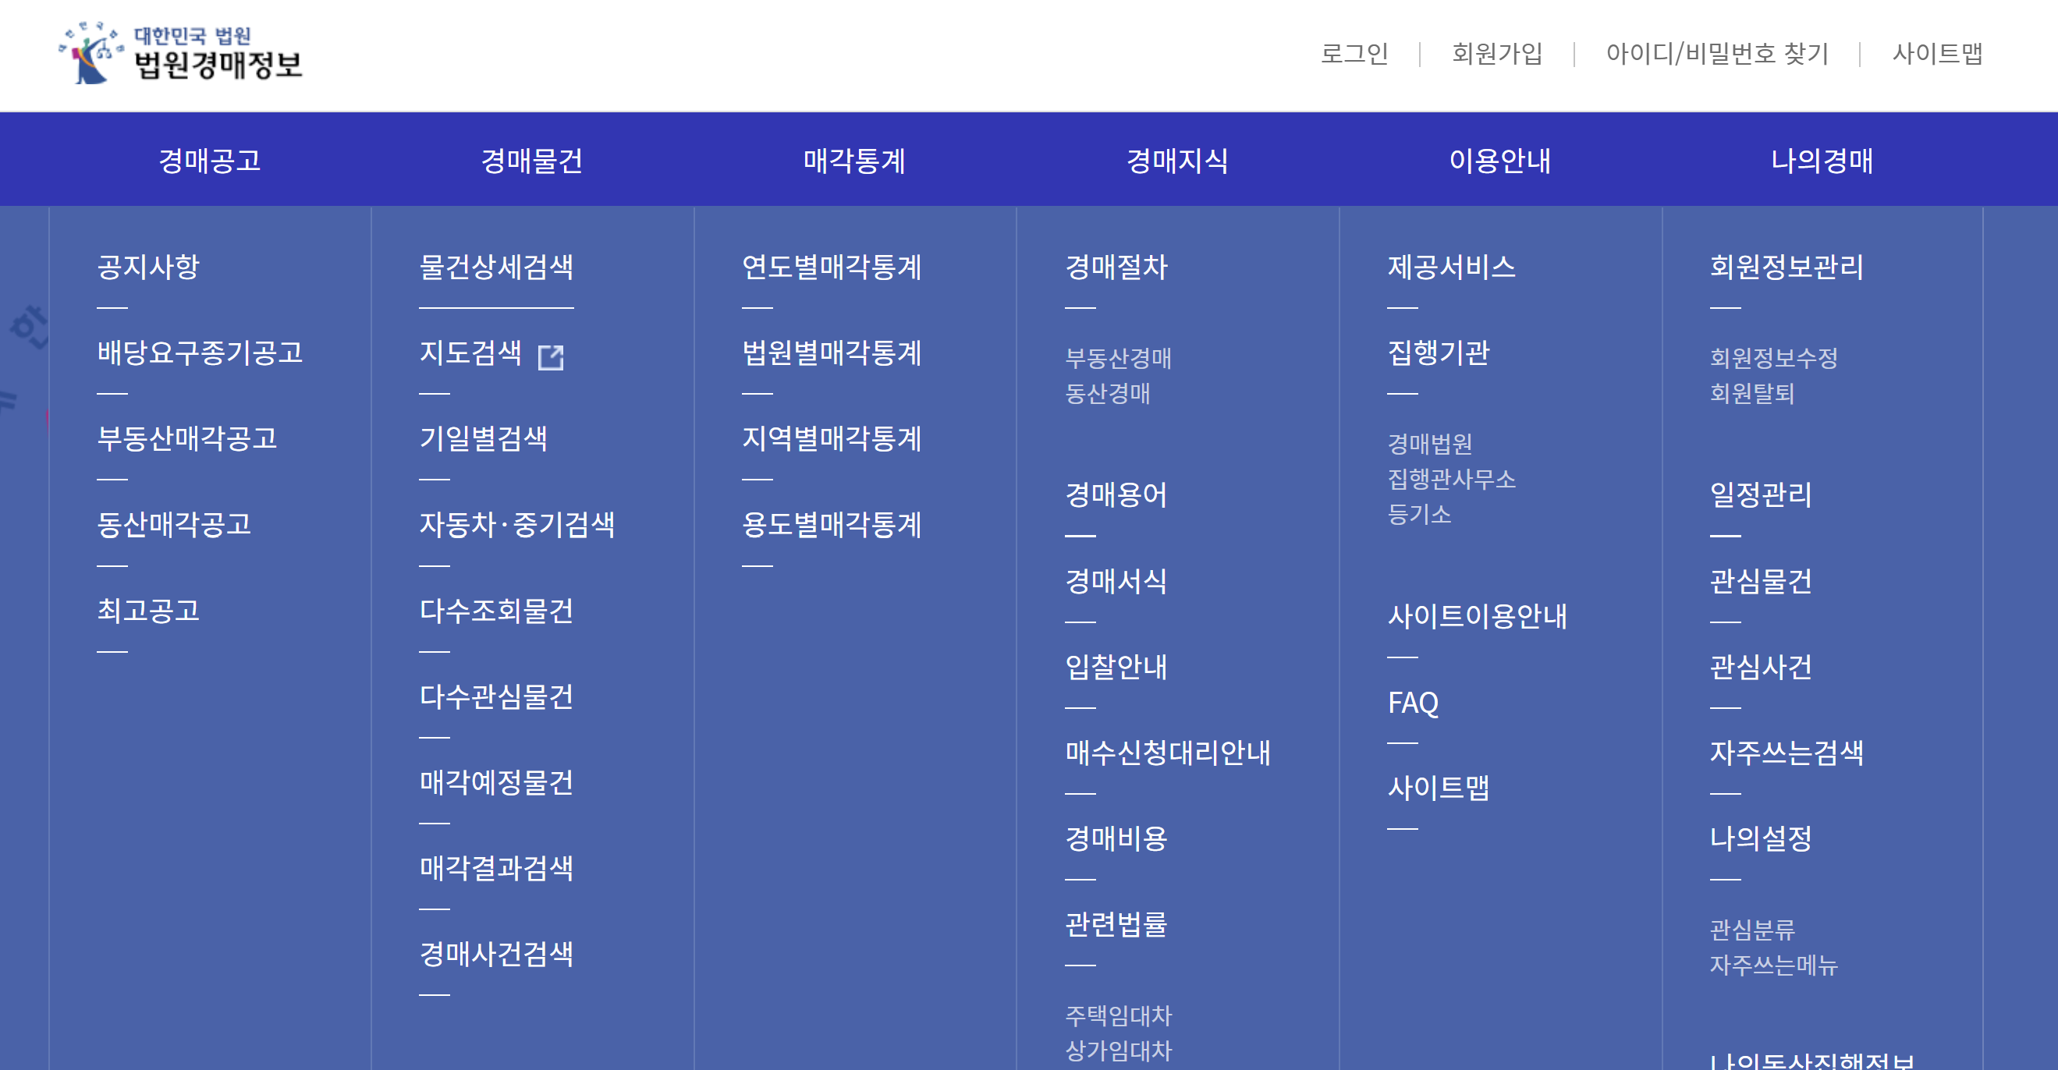Select the 나의경매 main menu
The image size is (2058, 1070).
(1822, 161)
